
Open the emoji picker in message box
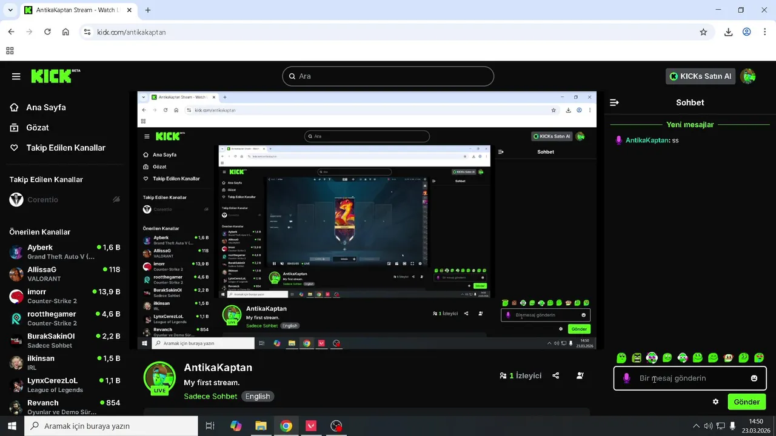pyautogui.click(x=754, y=378)
